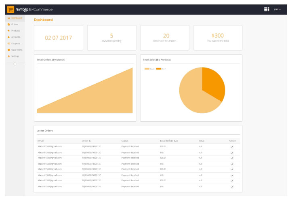Open Coupons via its ticket icon

tap(9, 43)
